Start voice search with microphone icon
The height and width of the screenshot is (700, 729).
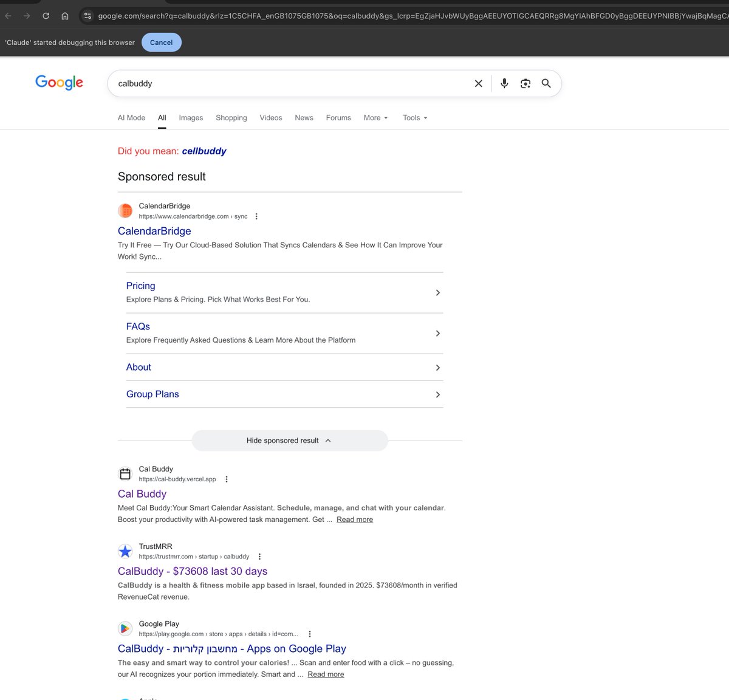[x=504, y=84]
